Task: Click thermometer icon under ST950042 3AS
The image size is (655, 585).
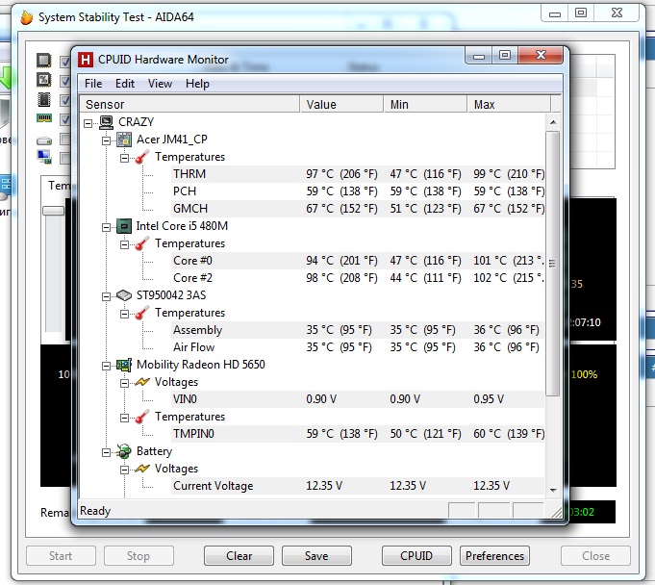Action: tap(142, 313)
